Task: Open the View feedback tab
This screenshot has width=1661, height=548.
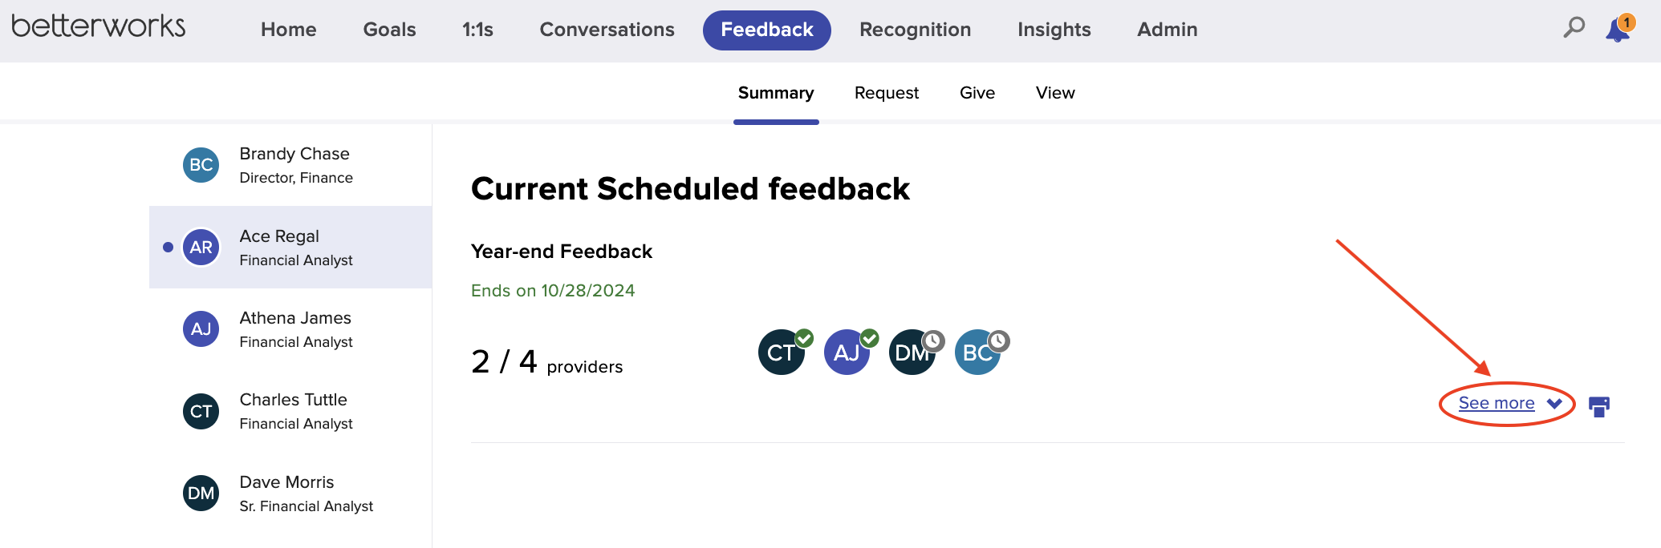Action: coord(1055,93)
